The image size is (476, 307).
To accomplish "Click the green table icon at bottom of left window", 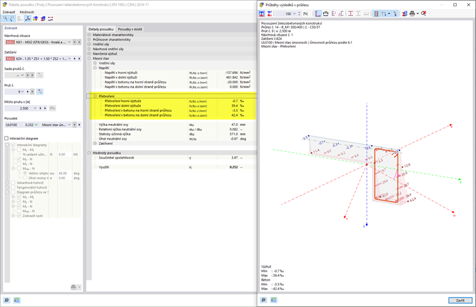I will tap(17, 300).
